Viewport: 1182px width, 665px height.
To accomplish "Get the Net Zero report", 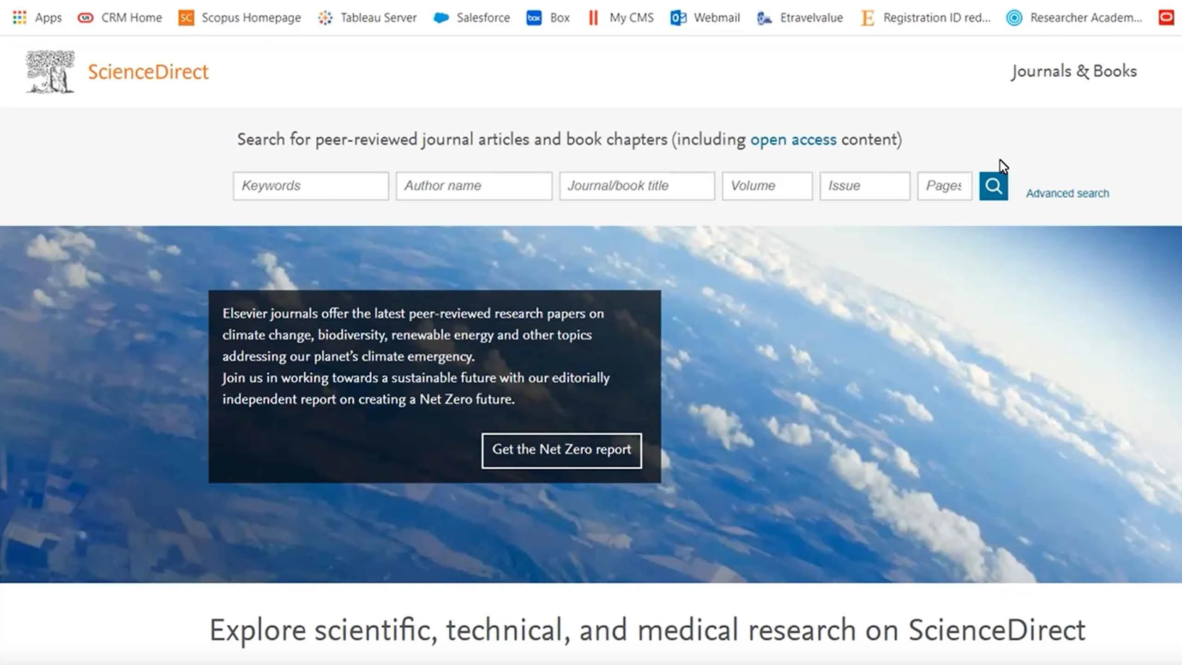I will (561, 450).
